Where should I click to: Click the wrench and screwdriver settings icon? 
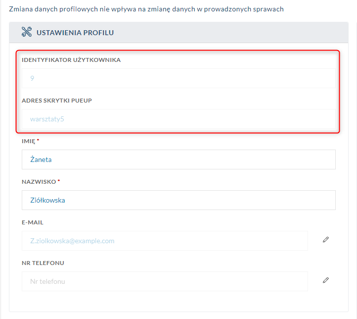point(27,32)
